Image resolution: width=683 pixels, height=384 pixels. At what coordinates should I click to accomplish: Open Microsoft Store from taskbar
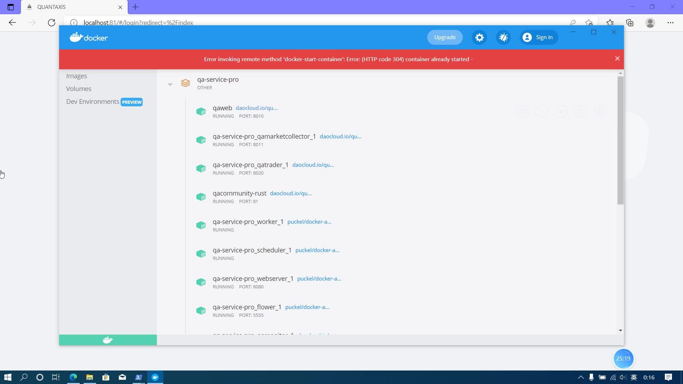tap(106, 377)
